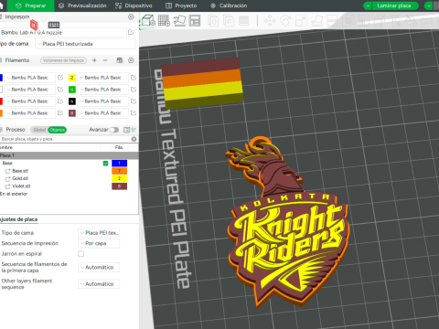Click the green filament 4 color swatch

[72, 90]
